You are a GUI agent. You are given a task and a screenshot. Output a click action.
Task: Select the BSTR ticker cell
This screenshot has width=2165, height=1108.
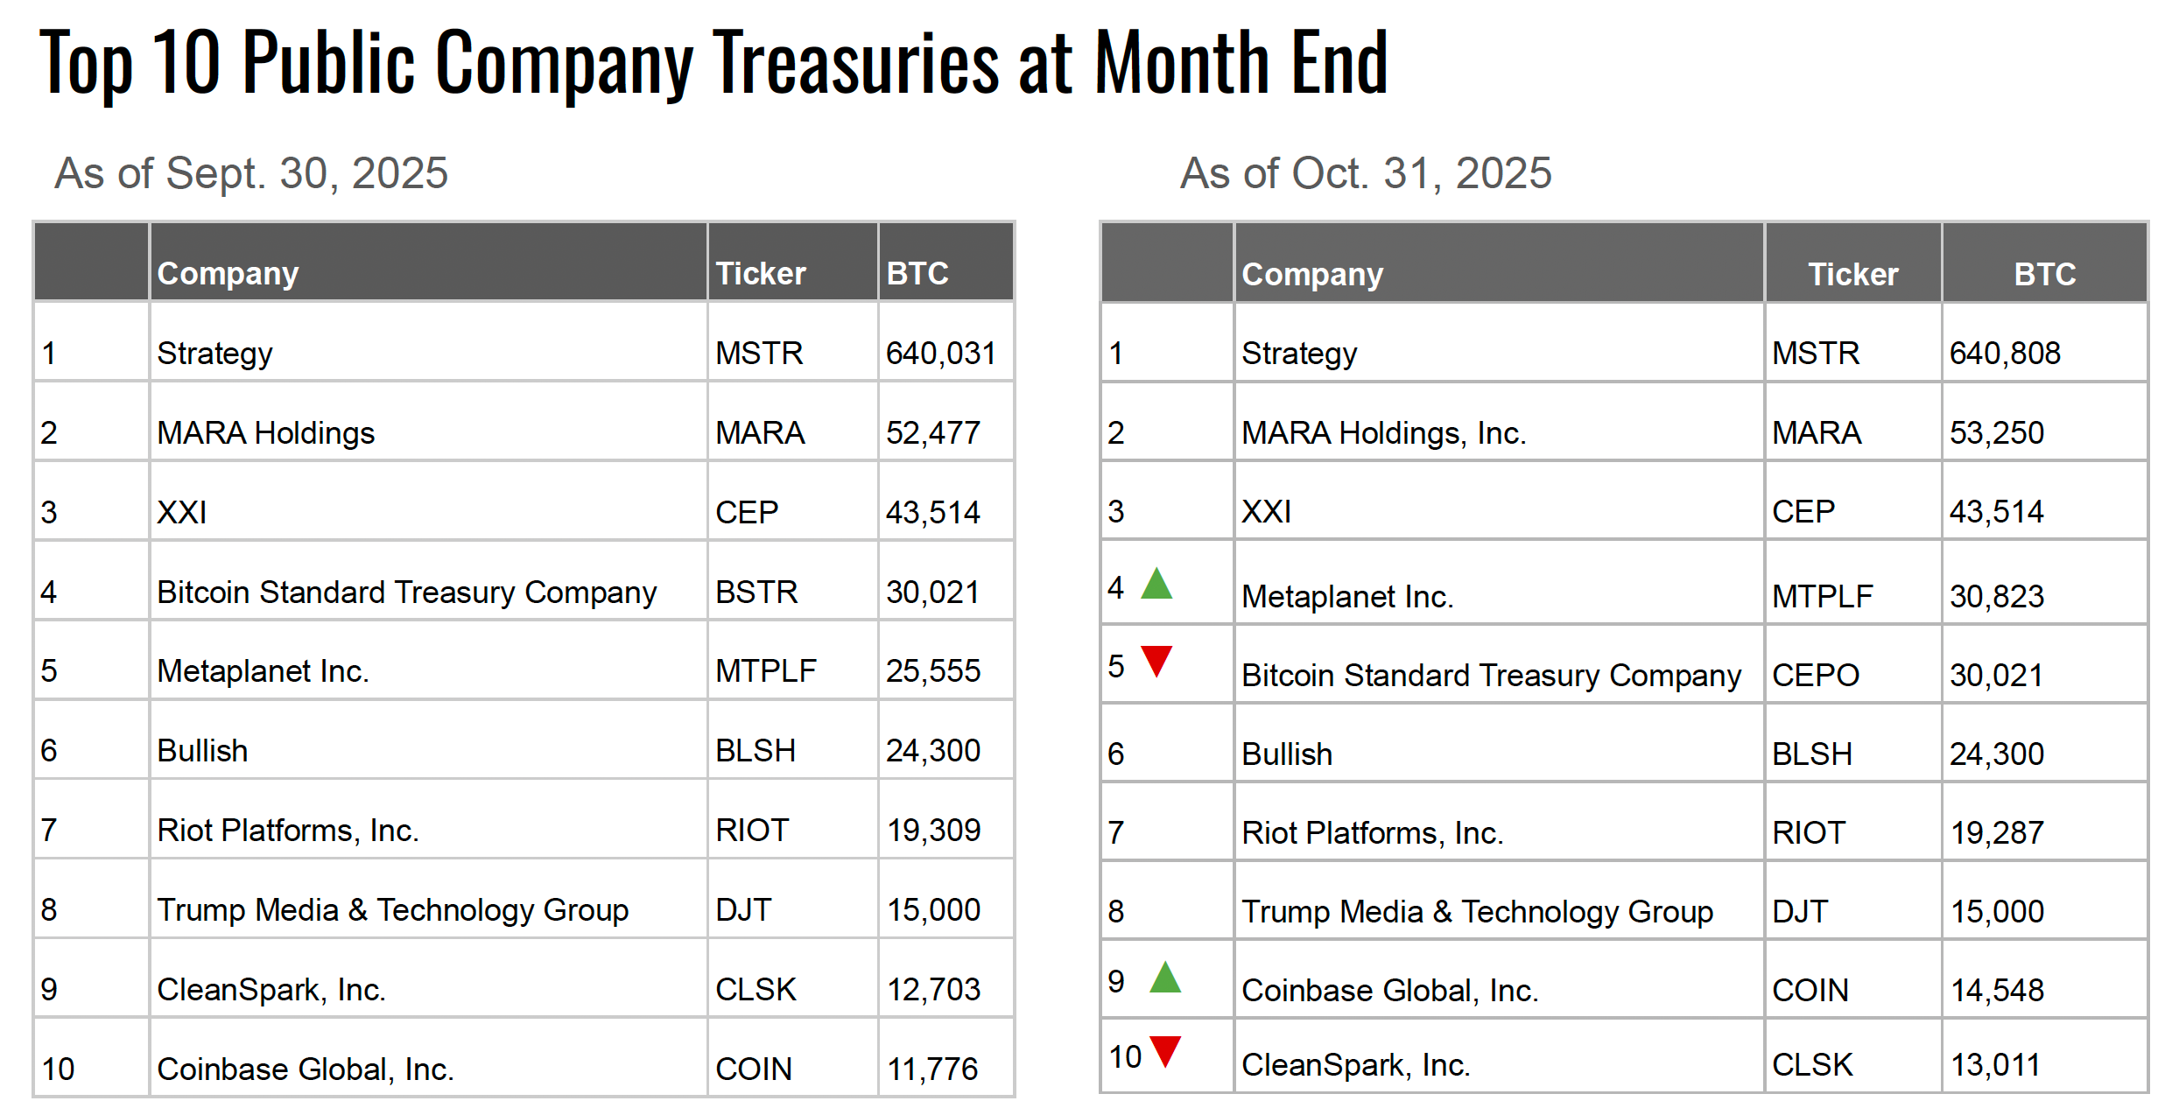pos(756,593)
